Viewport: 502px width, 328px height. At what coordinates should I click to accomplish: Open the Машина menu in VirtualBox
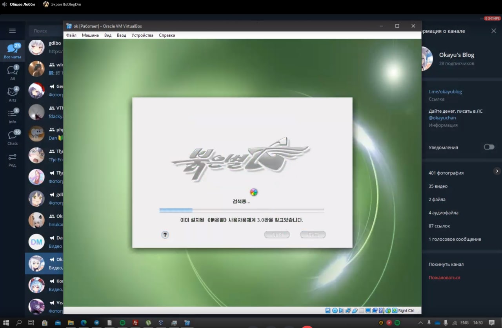click(90, 35)
